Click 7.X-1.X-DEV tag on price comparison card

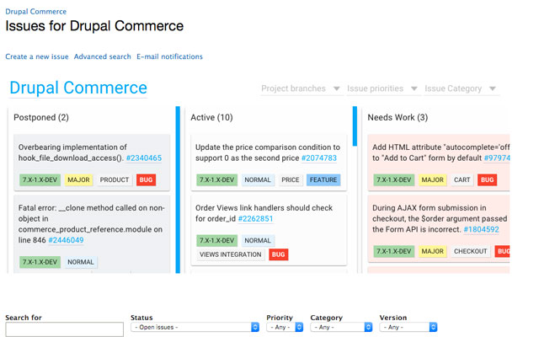[217, 179]
